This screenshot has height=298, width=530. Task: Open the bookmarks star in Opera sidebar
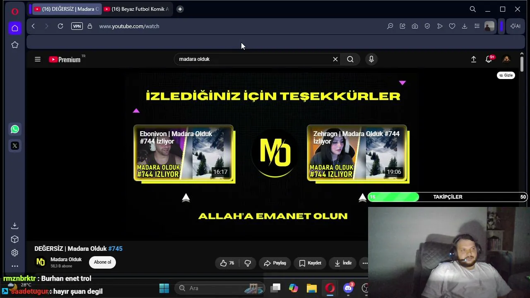tap(15, 45)
